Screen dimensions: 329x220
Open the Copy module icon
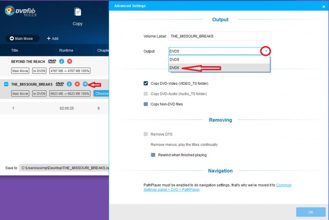click(77, 12)
